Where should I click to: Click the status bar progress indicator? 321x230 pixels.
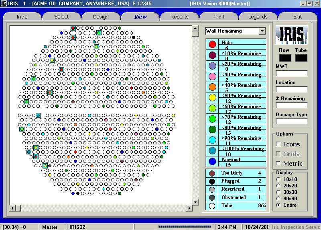pyautogui.click(x=185, y=227)
